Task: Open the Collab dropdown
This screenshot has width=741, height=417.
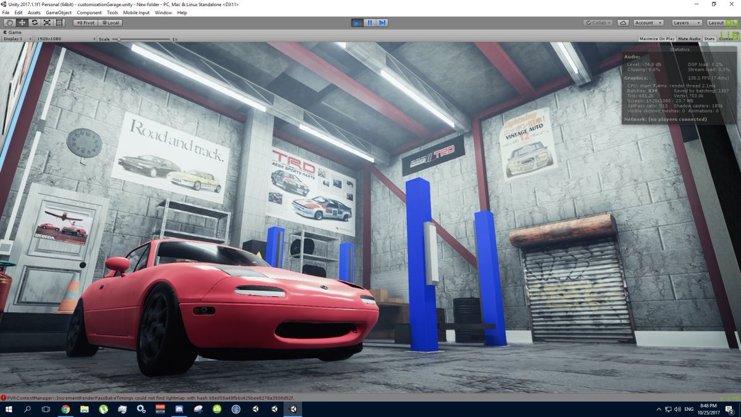Action: tap(598, 23)
